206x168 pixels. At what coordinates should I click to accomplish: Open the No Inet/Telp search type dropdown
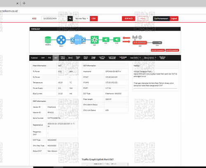[x=82, y=18]
